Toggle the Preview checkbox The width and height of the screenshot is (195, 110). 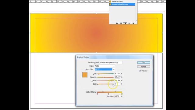[140, 71]
